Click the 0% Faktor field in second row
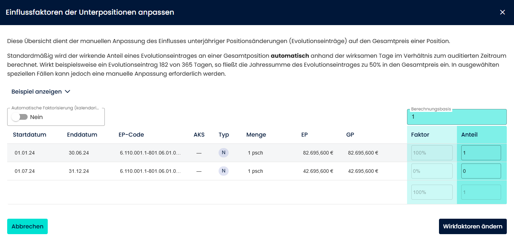 pos(432,171)
